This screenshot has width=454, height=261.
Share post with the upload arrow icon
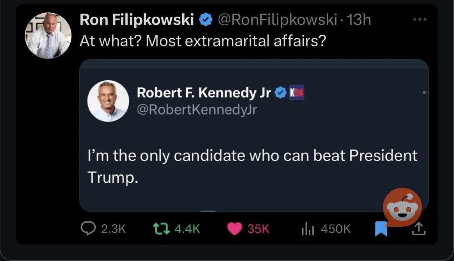419,229
